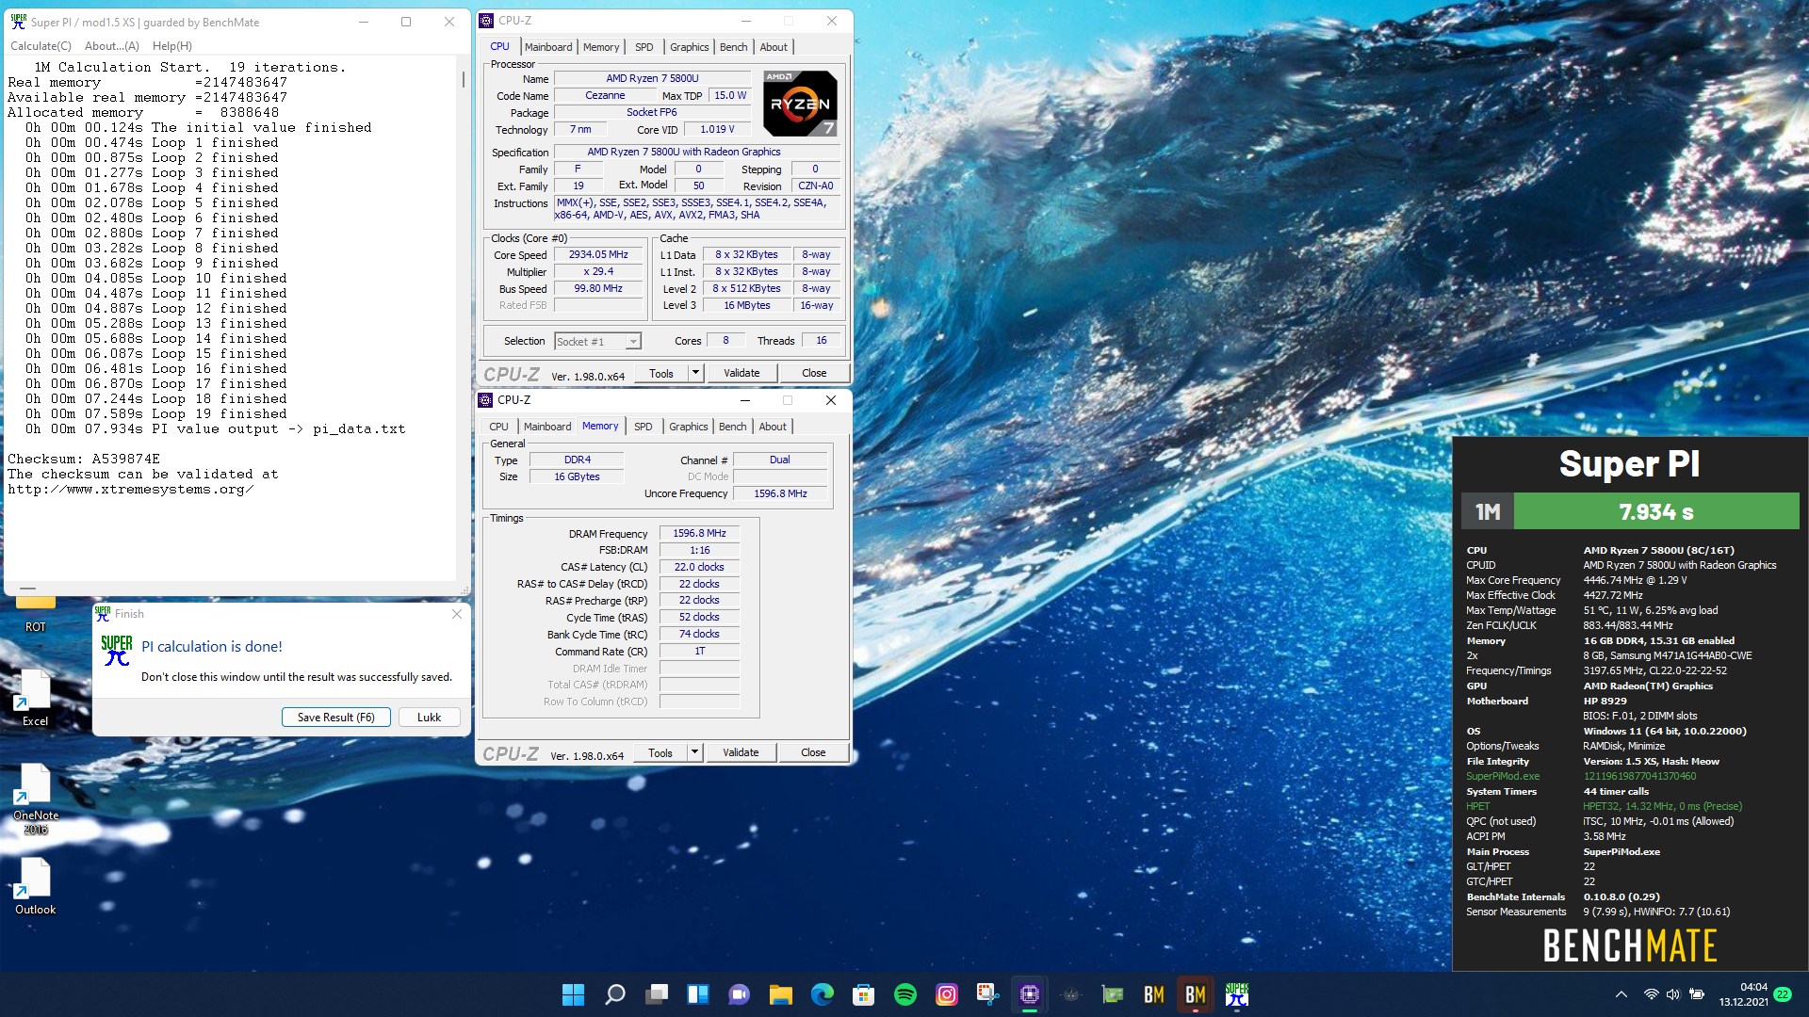The image size is (1809, 1017).
Task: Click Validate in bottom CPU-Z window
Action: pos(741,753)
